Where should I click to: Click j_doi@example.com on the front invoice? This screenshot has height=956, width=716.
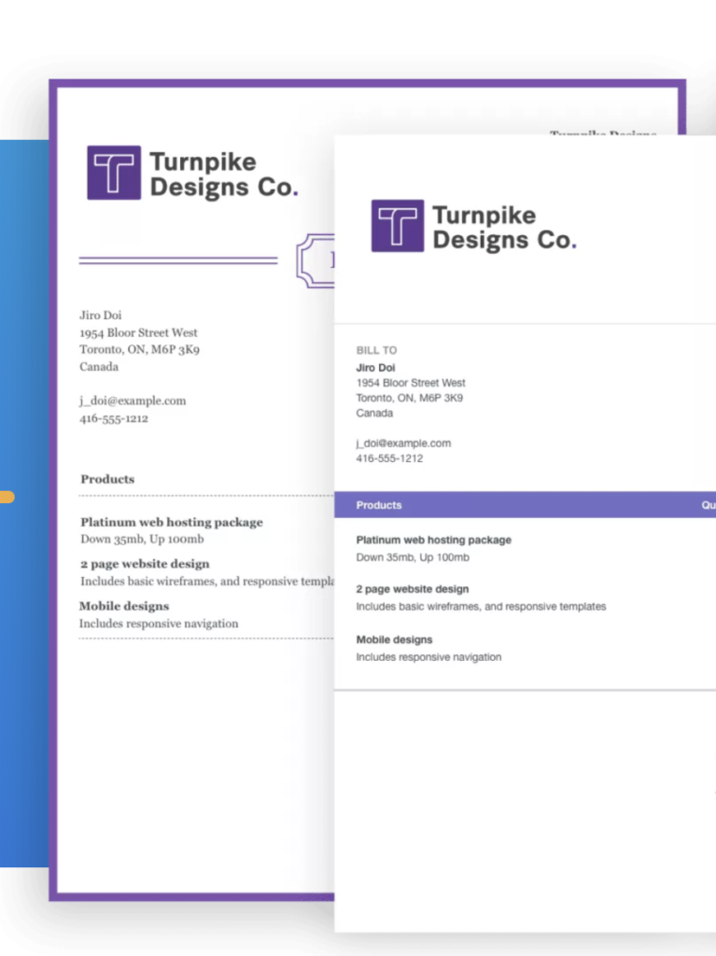[403, 443]
